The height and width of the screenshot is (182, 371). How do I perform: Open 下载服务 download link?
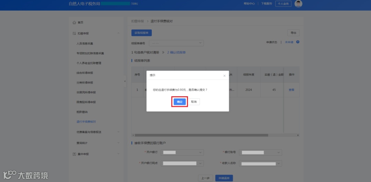[267, 4]
